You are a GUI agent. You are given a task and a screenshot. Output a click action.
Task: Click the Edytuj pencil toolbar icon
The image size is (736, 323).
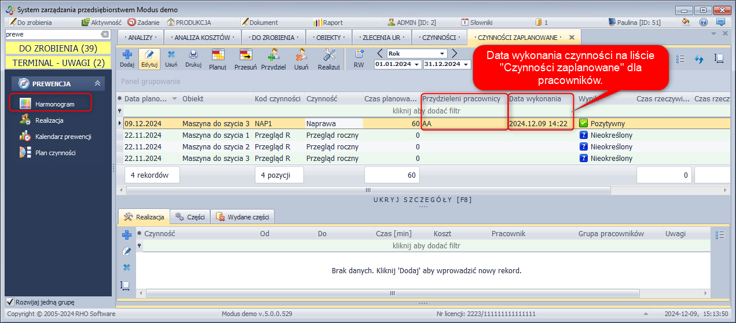pos(149,55)
